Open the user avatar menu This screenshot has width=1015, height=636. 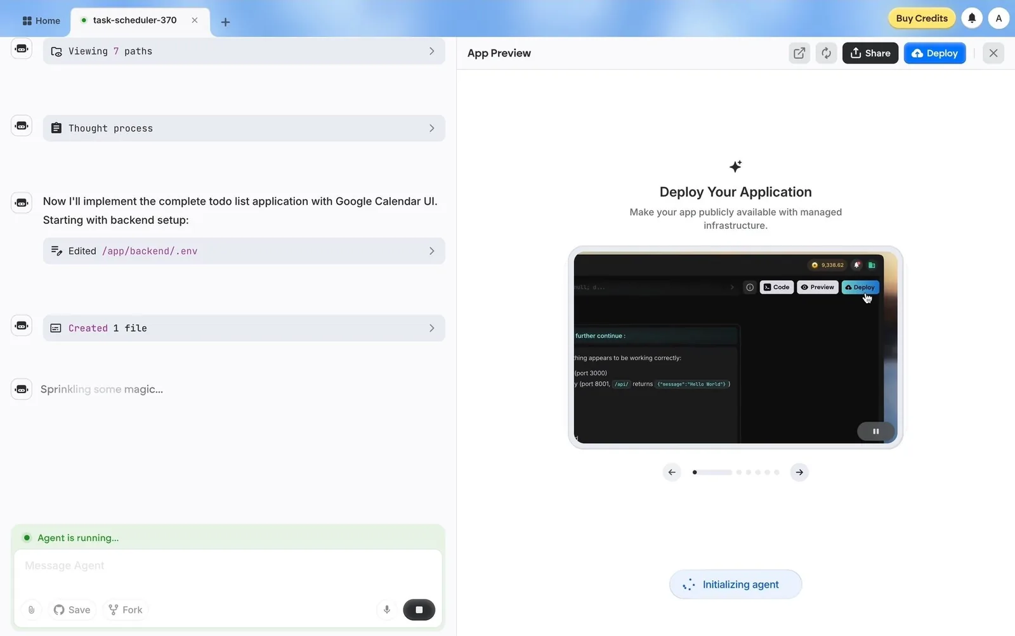coord(999,18)
